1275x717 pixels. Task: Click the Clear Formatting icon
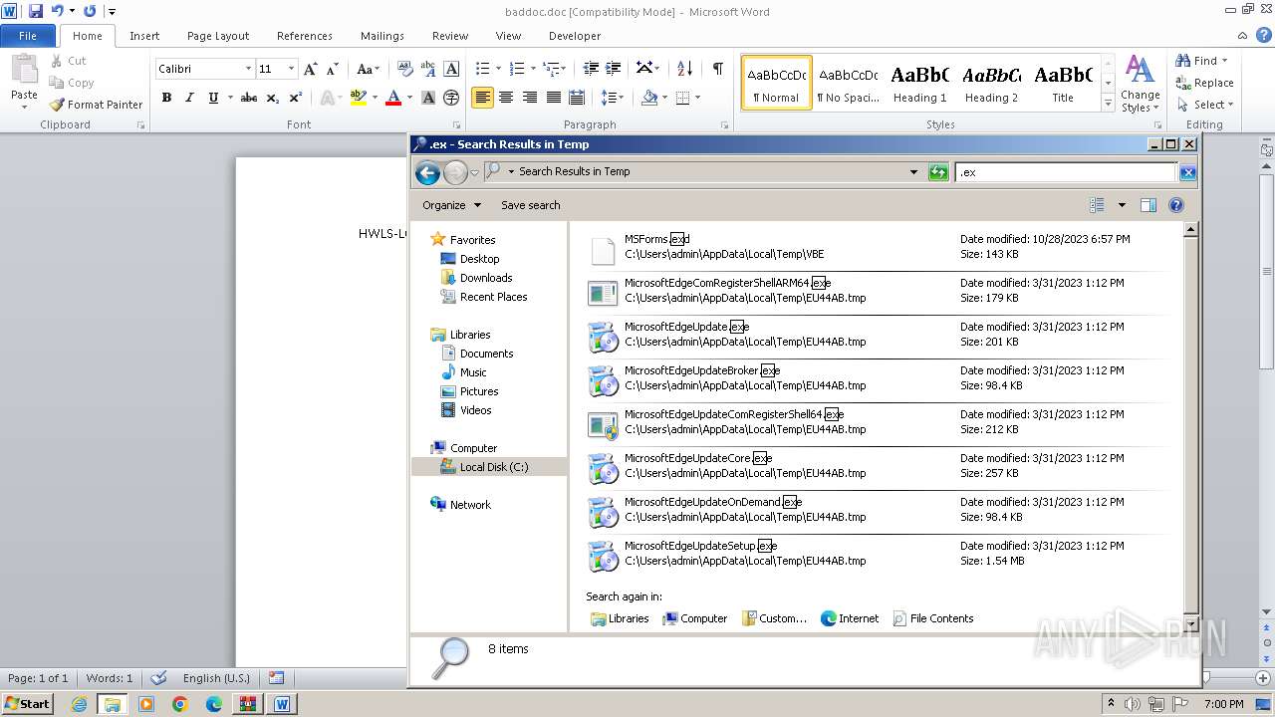point(405,69)
